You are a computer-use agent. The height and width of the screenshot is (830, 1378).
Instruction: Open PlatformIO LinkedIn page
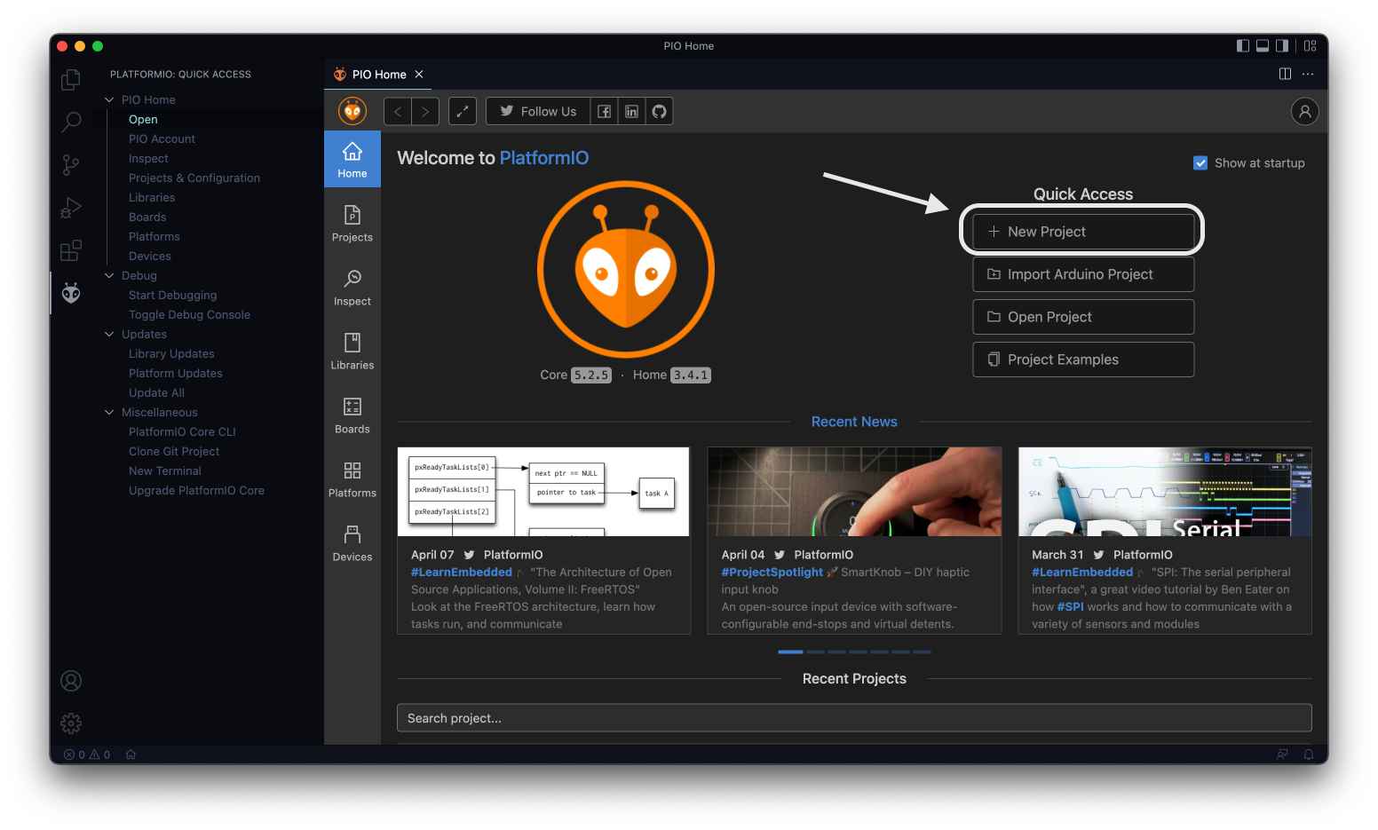[x=631, y=111]
